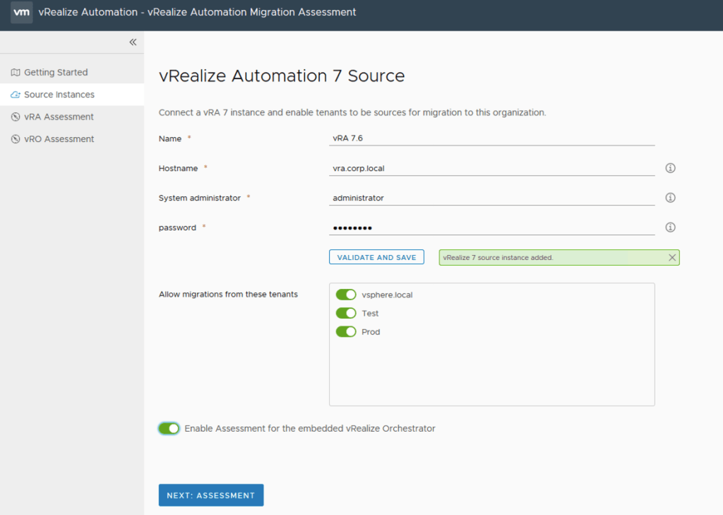This screenshot has width=723, height=515.
Task: Click the vRA Assessment sidebar icon
Action: [16, 117]
